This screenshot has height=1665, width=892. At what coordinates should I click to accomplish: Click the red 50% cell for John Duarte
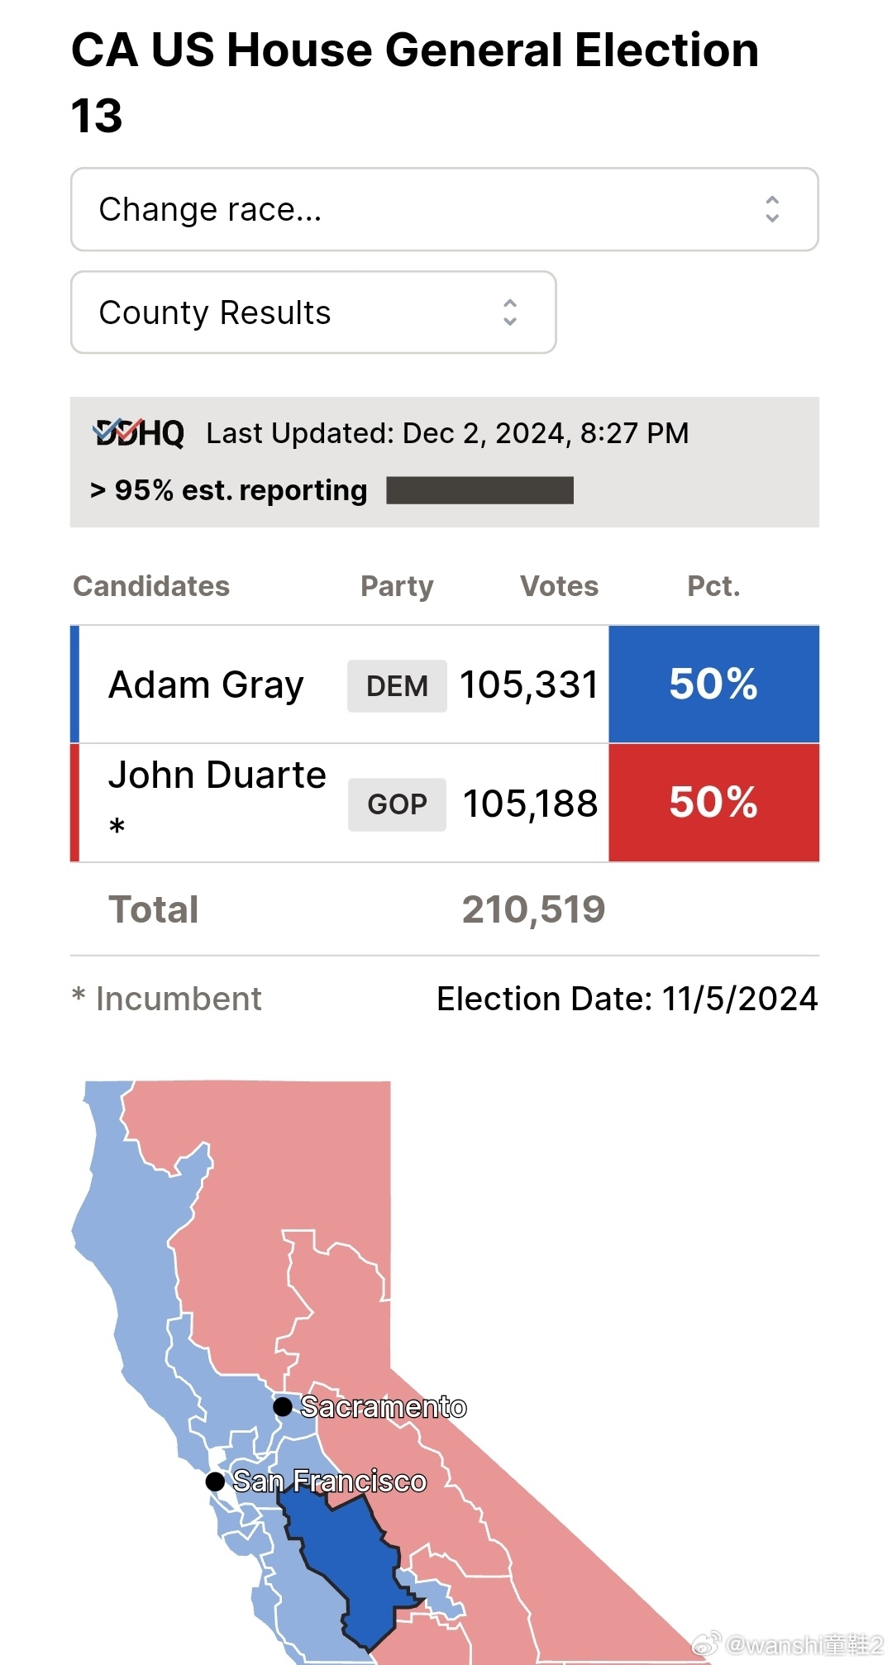[x=713, y=803]
